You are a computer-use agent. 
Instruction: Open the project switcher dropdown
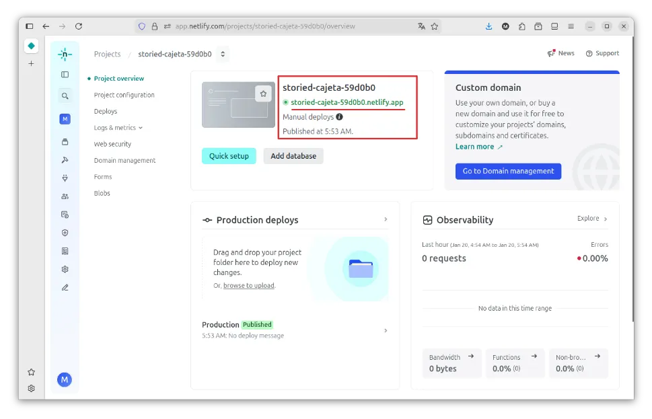tap(223, 54)
